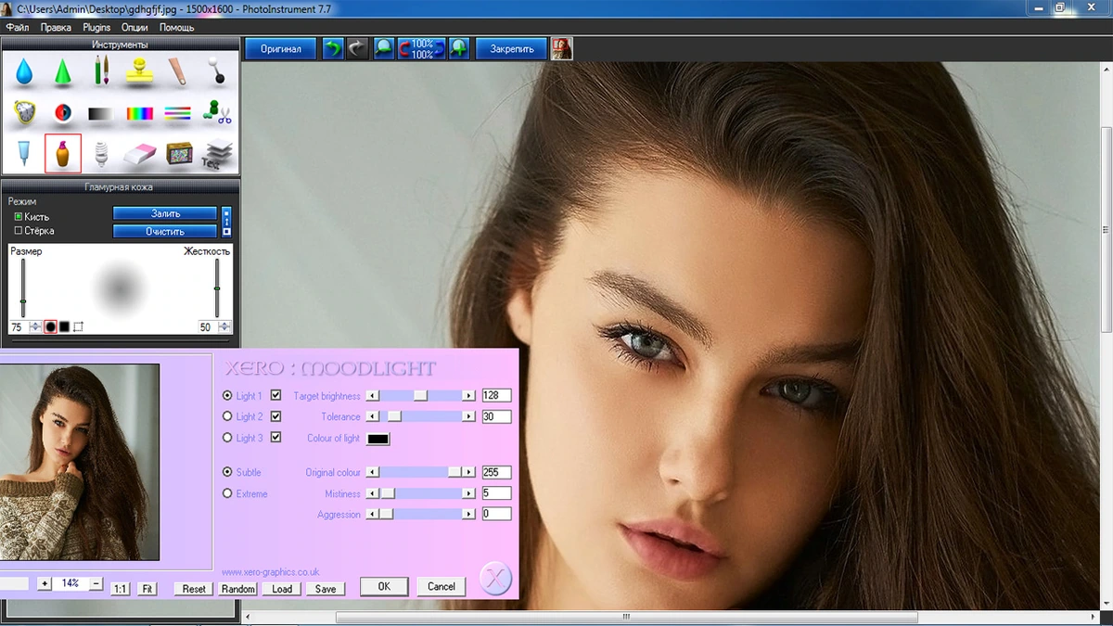1113x626 pixels.
Task: Select the black and white pin tool
Action: click(x=216, y=71)
